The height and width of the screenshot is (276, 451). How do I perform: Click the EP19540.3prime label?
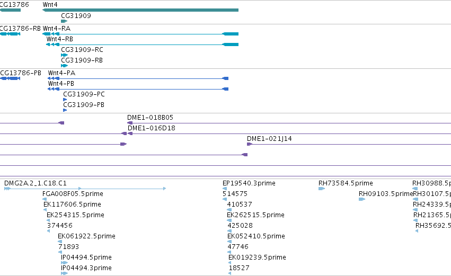249,183
